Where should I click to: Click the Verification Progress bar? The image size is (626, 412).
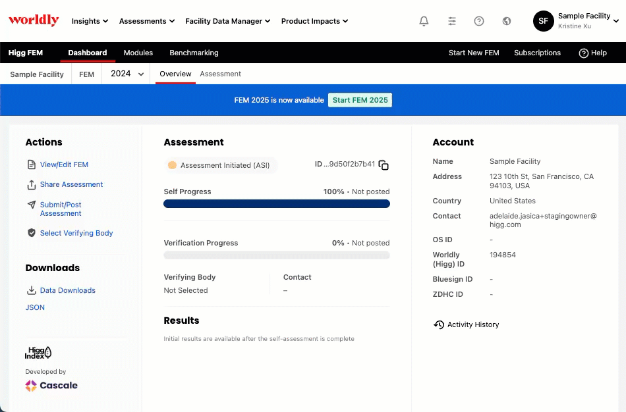277,255
